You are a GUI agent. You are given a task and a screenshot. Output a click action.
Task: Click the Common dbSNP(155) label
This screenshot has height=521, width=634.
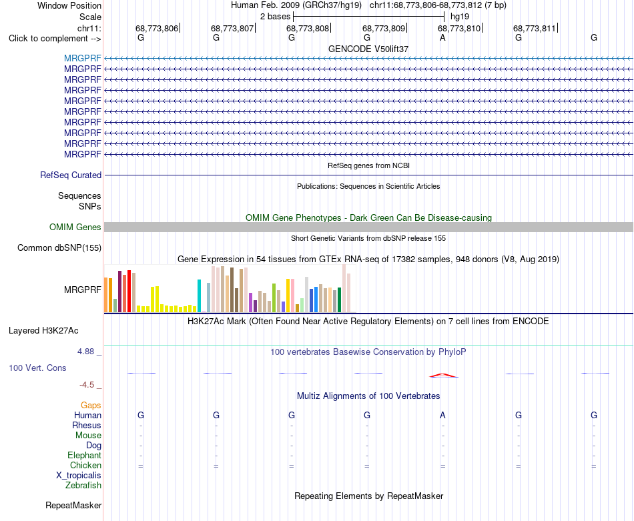click(59, 247)
